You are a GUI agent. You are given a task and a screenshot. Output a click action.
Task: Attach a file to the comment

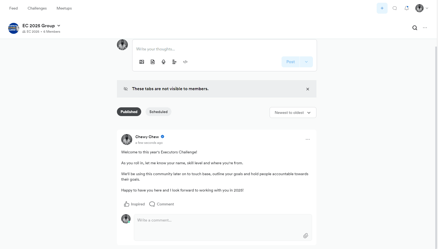(306, 236)
